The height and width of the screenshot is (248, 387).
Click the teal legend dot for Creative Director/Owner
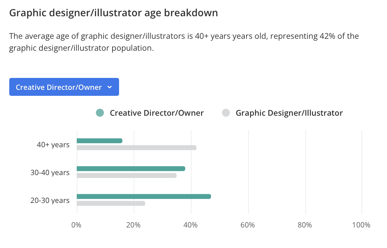pos(100,113)
